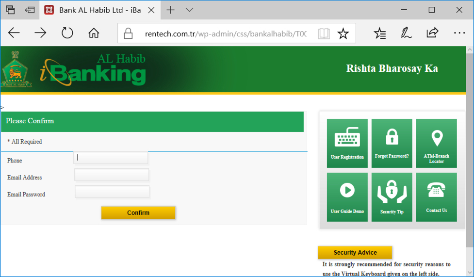Screen dimensions: 474x277
Task: Click the page scrollbar down arrow
Action: 470,272
